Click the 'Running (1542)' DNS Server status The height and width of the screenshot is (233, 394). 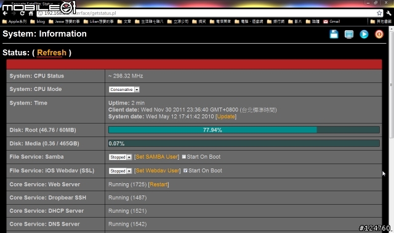click(127, 224)
